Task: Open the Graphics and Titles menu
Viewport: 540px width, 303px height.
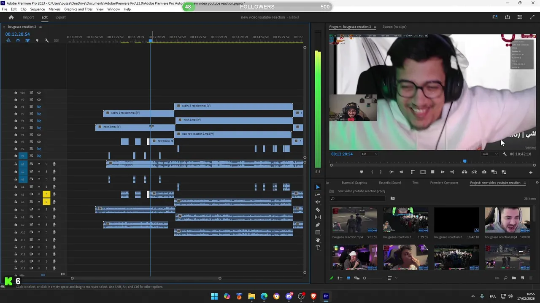Action: point(78,9)
